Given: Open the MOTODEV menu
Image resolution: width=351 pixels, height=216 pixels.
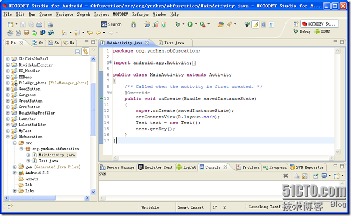Looking at the screenshot, I should [x=121, y=14].
